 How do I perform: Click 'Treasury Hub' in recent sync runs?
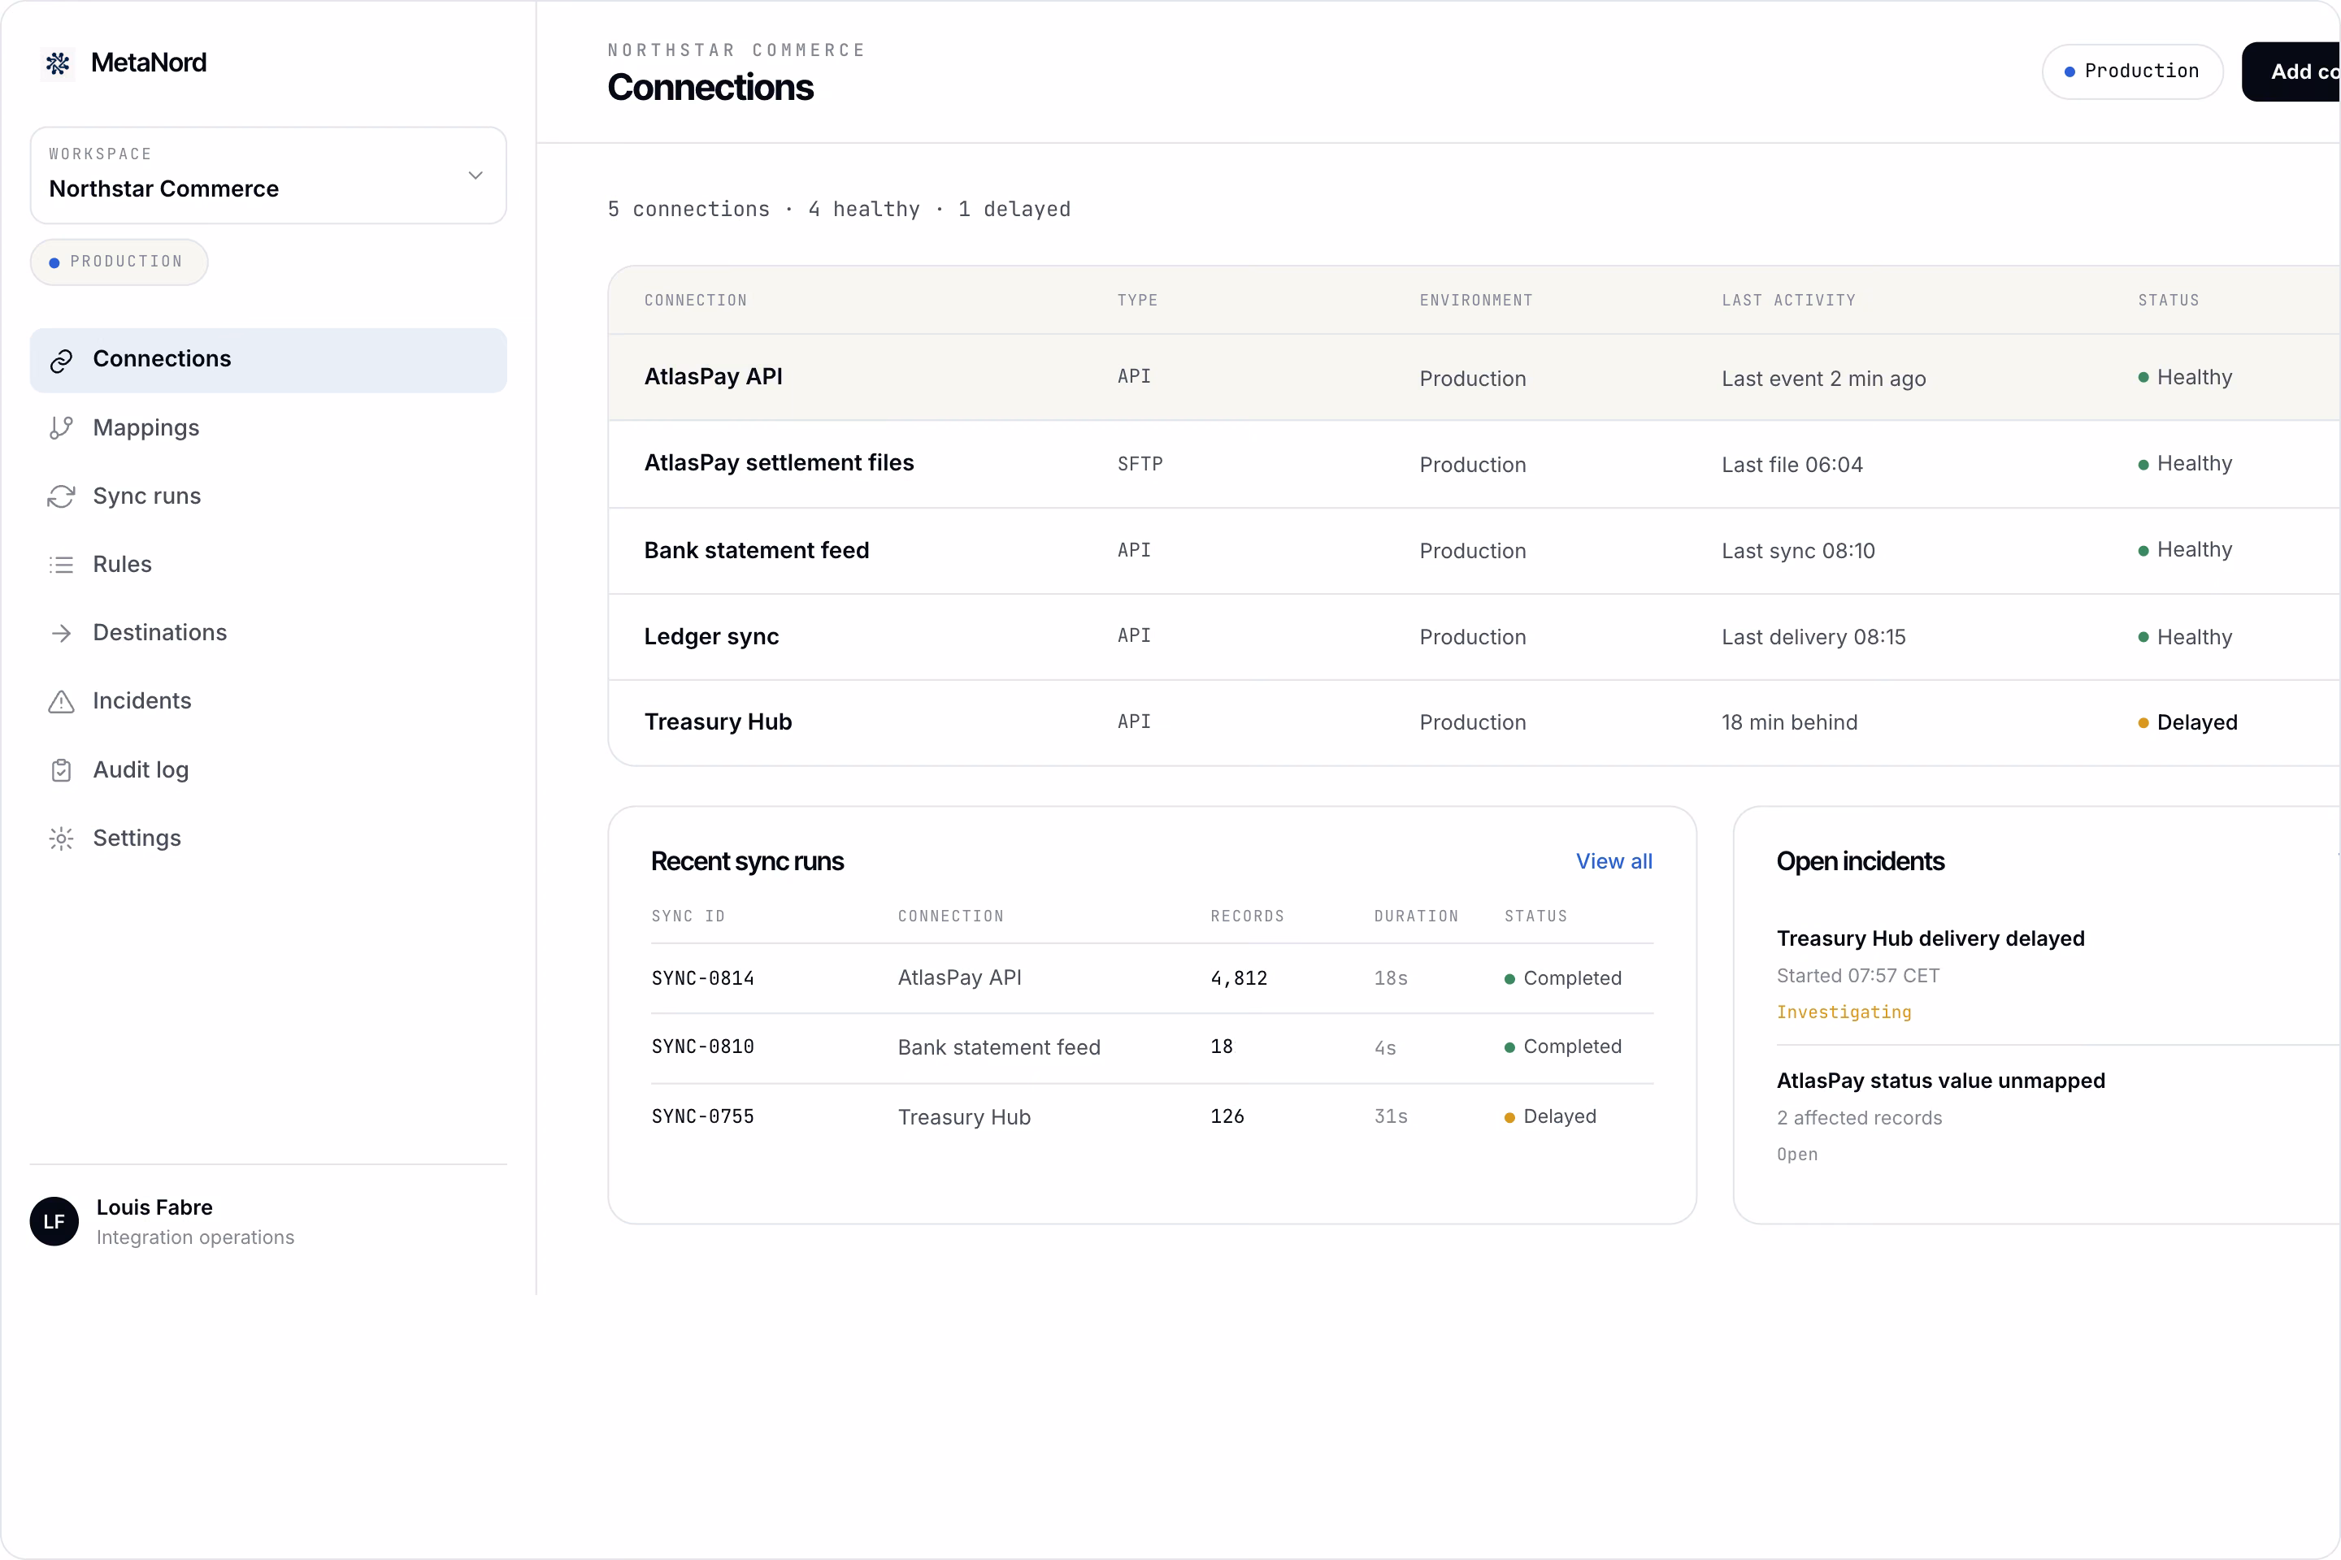click(963, 1117)
